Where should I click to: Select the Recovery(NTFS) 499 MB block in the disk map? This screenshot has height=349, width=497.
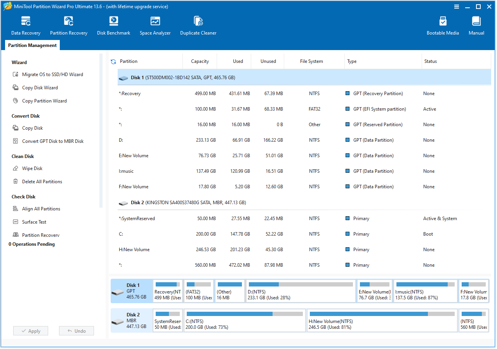[x=168, y=291]
